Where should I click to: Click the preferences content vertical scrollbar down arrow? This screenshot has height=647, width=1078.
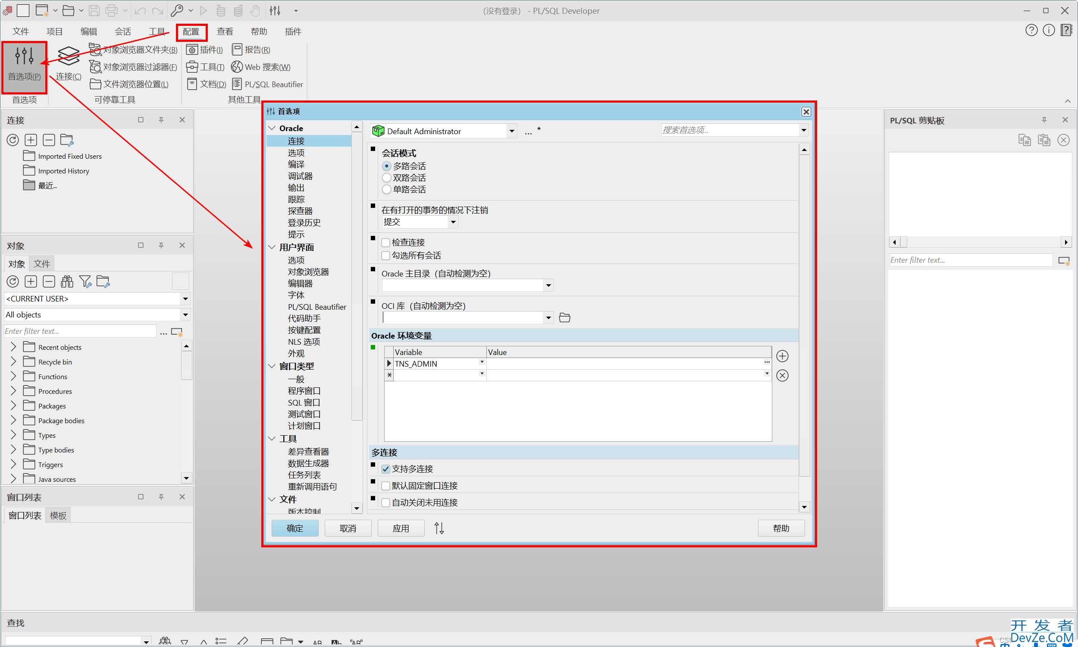pyautogui.click(x=804, y=507)
